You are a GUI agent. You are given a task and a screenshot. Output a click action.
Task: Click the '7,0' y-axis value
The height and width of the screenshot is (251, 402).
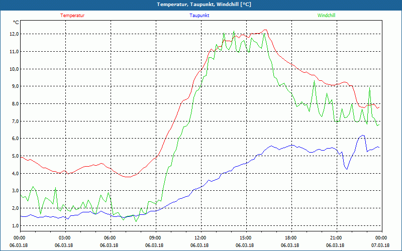[15, 121]
